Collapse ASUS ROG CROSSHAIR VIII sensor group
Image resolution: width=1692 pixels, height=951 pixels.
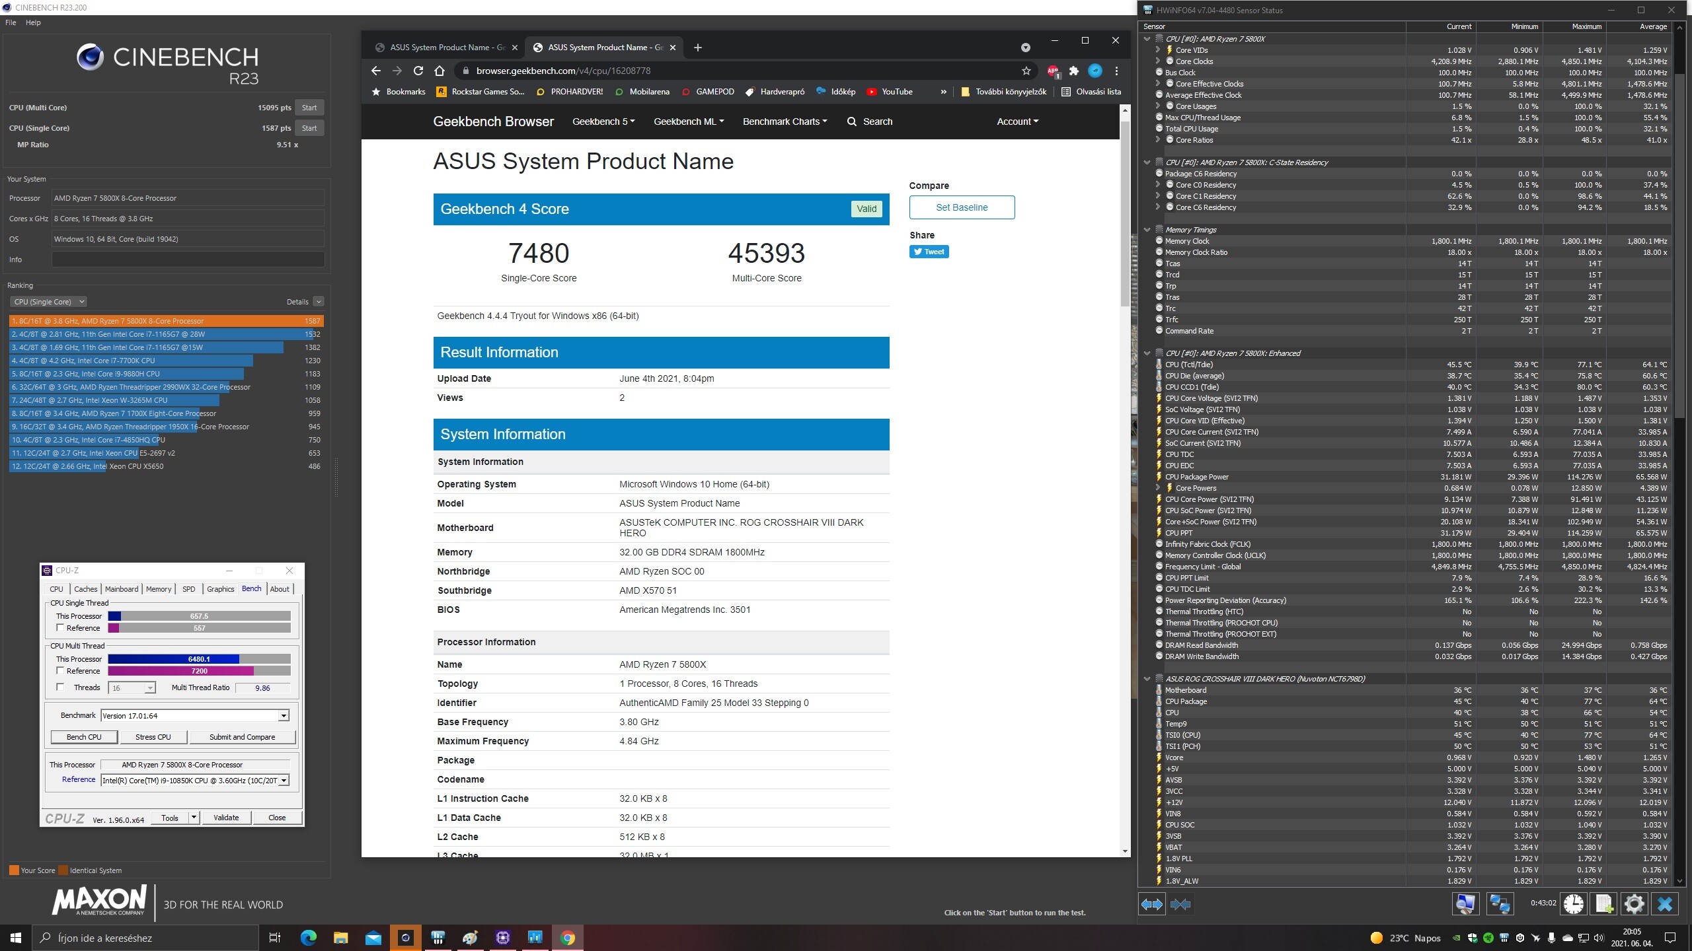[1147, 679]
